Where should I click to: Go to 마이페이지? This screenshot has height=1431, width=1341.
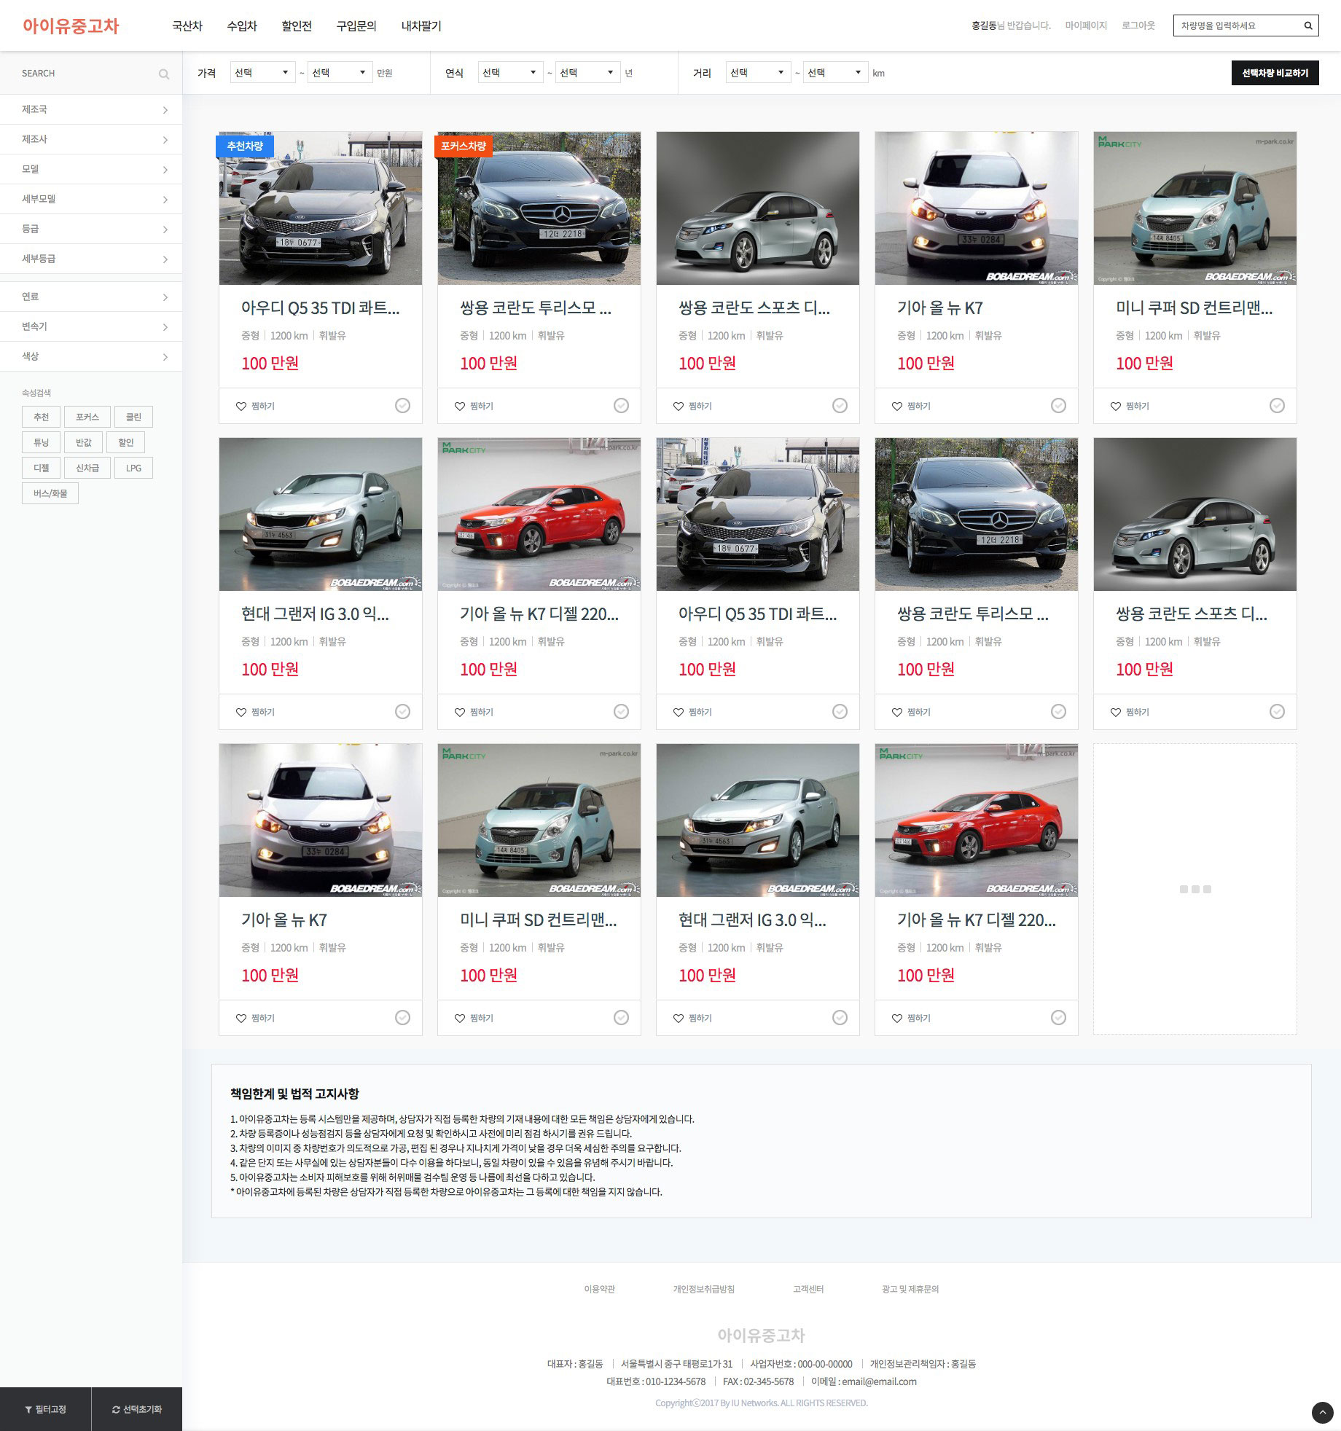tap(1086, 26)
